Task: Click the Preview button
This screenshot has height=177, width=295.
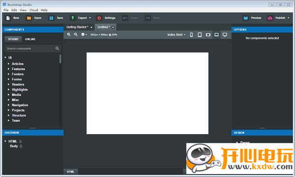Action: [252, 18]
